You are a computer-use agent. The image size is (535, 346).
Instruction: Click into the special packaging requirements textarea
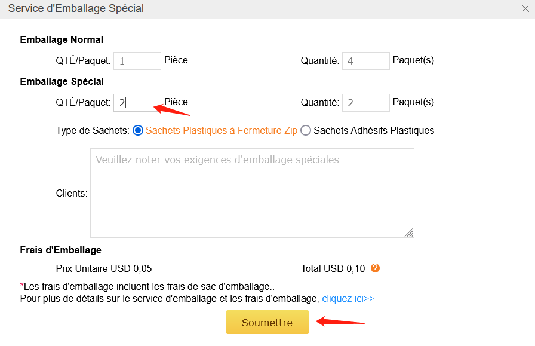252,193
